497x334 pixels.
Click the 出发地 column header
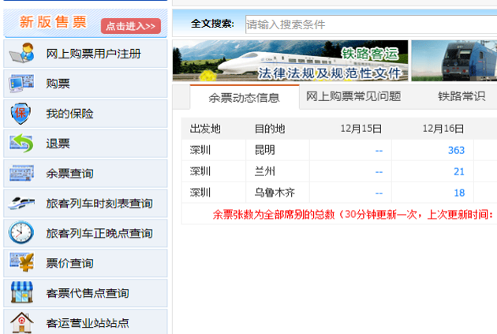point(205,129)
